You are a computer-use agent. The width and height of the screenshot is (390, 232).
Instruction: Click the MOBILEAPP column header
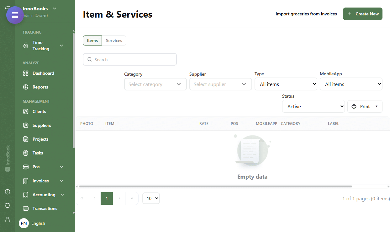tap(266, 123)
